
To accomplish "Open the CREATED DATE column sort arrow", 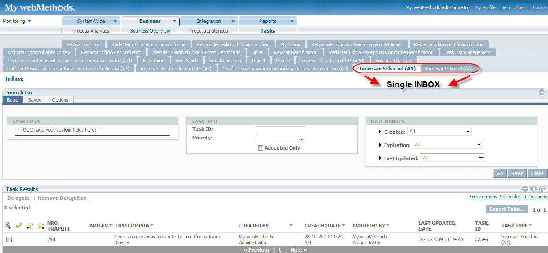I will [x=343, y=226].
